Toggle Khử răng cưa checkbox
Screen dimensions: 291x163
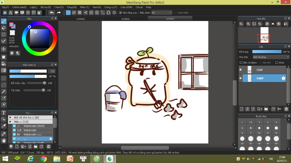point(120,13)
